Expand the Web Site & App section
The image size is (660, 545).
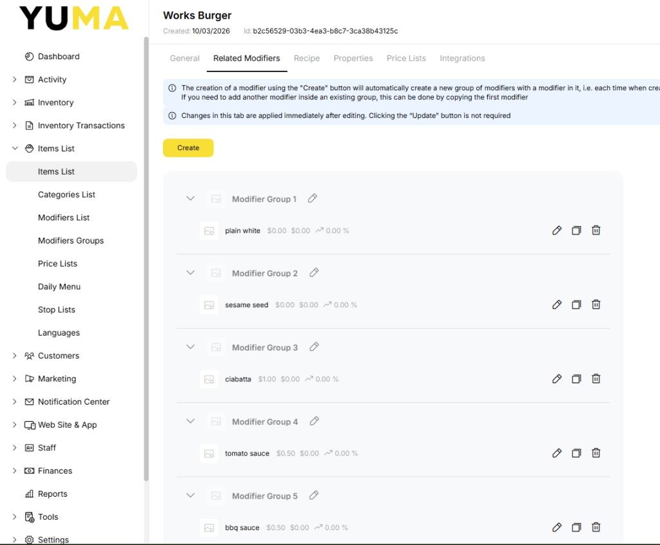(15, 425)
